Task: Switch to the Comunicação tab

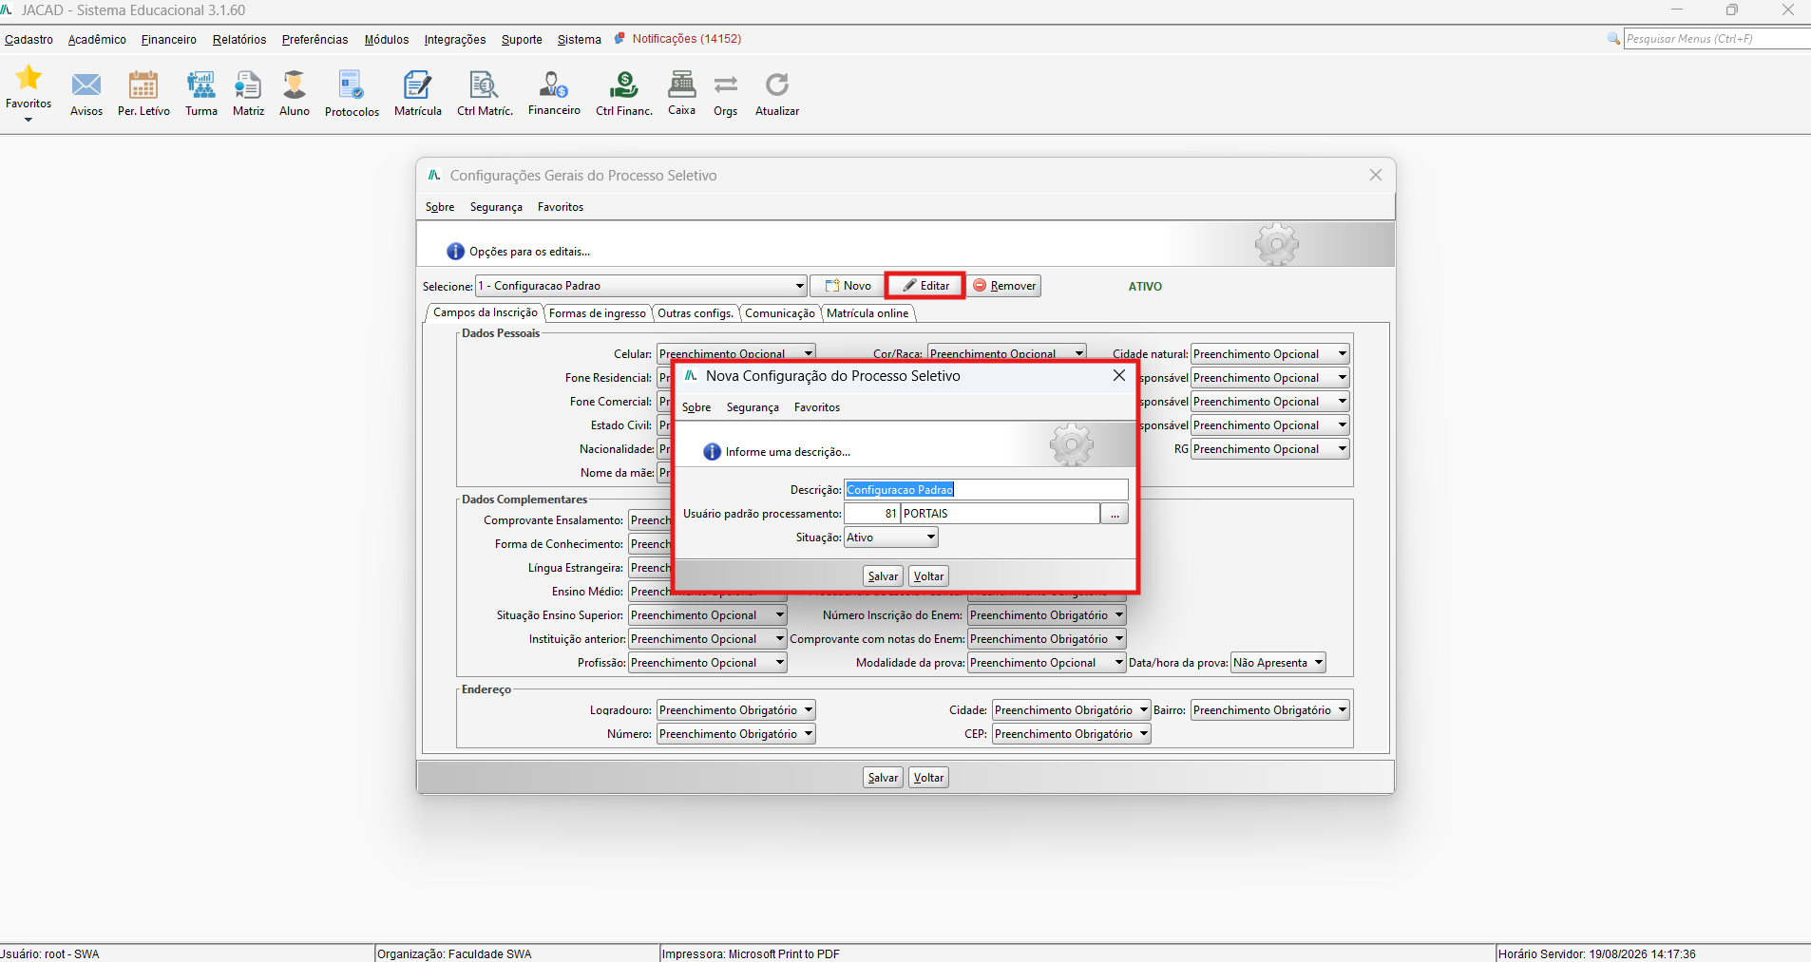Action: click(x=780, y=313)
